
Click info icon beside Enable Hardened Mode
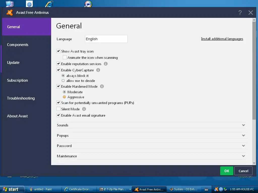point(102,86)
